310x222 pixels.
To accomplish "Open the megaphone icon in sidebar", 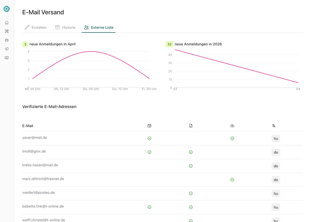I will tap(7, 49).
